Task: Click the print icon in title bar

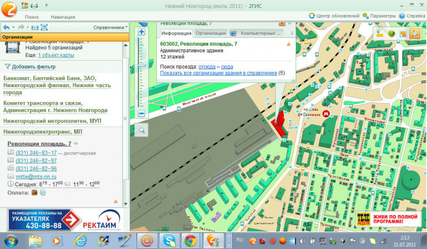Action: point(34,6)
